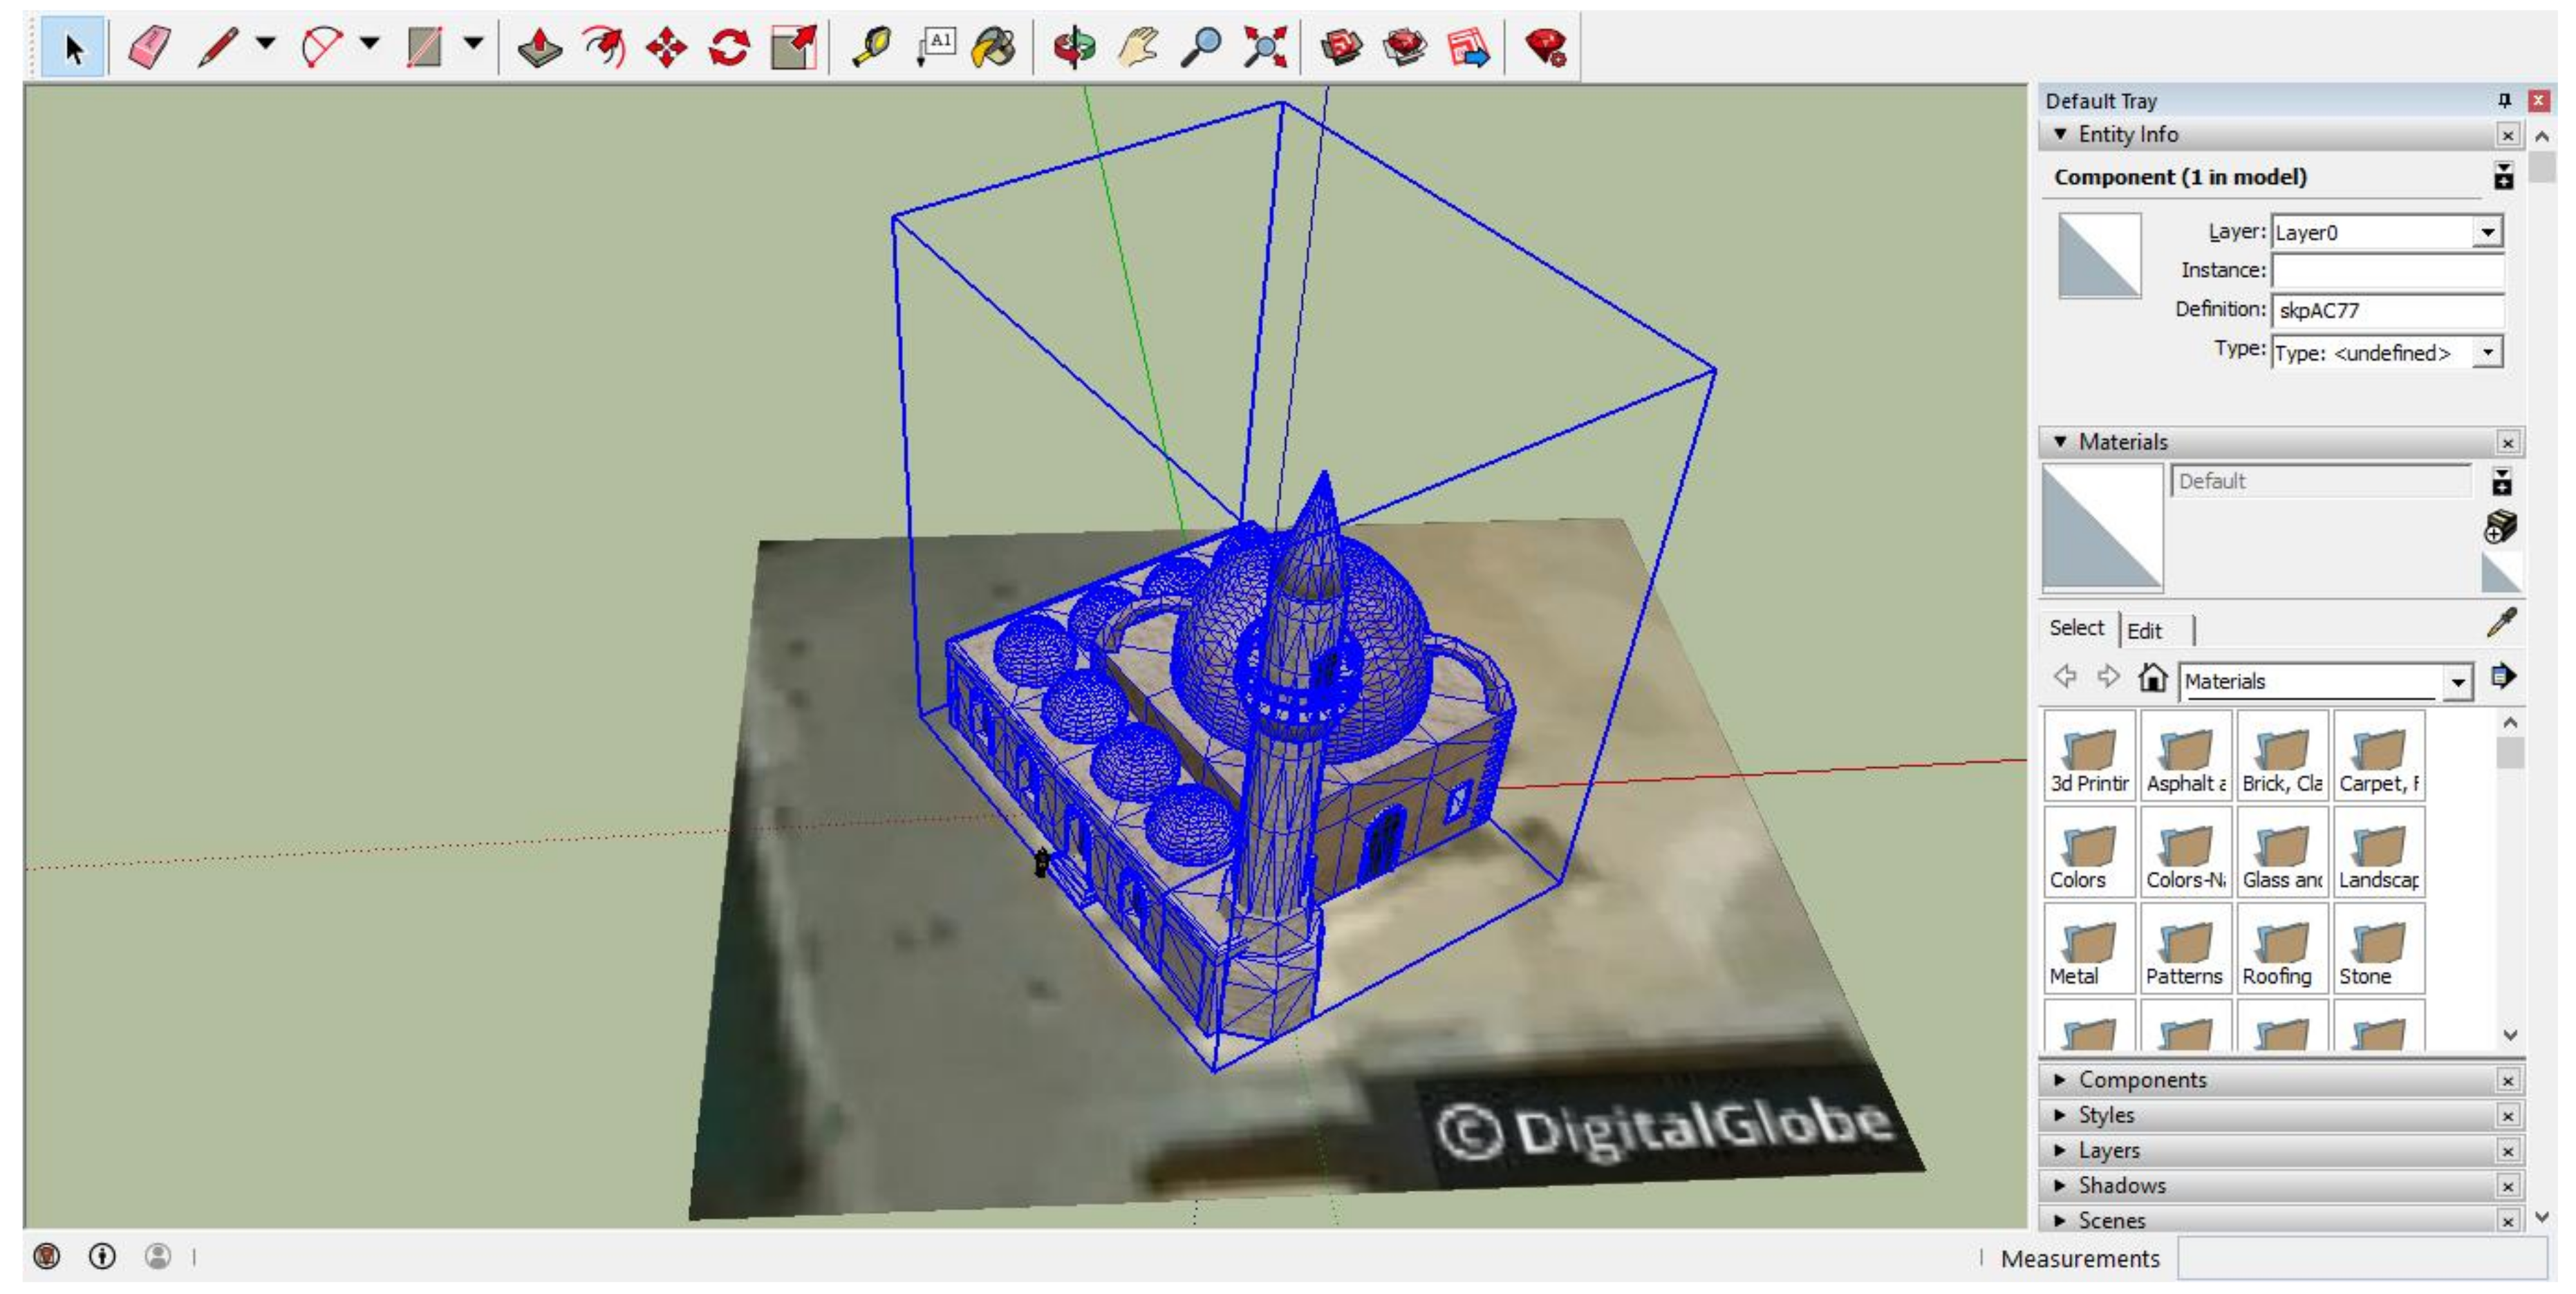Activate the Rotate tool

click(x=729, y=47)
